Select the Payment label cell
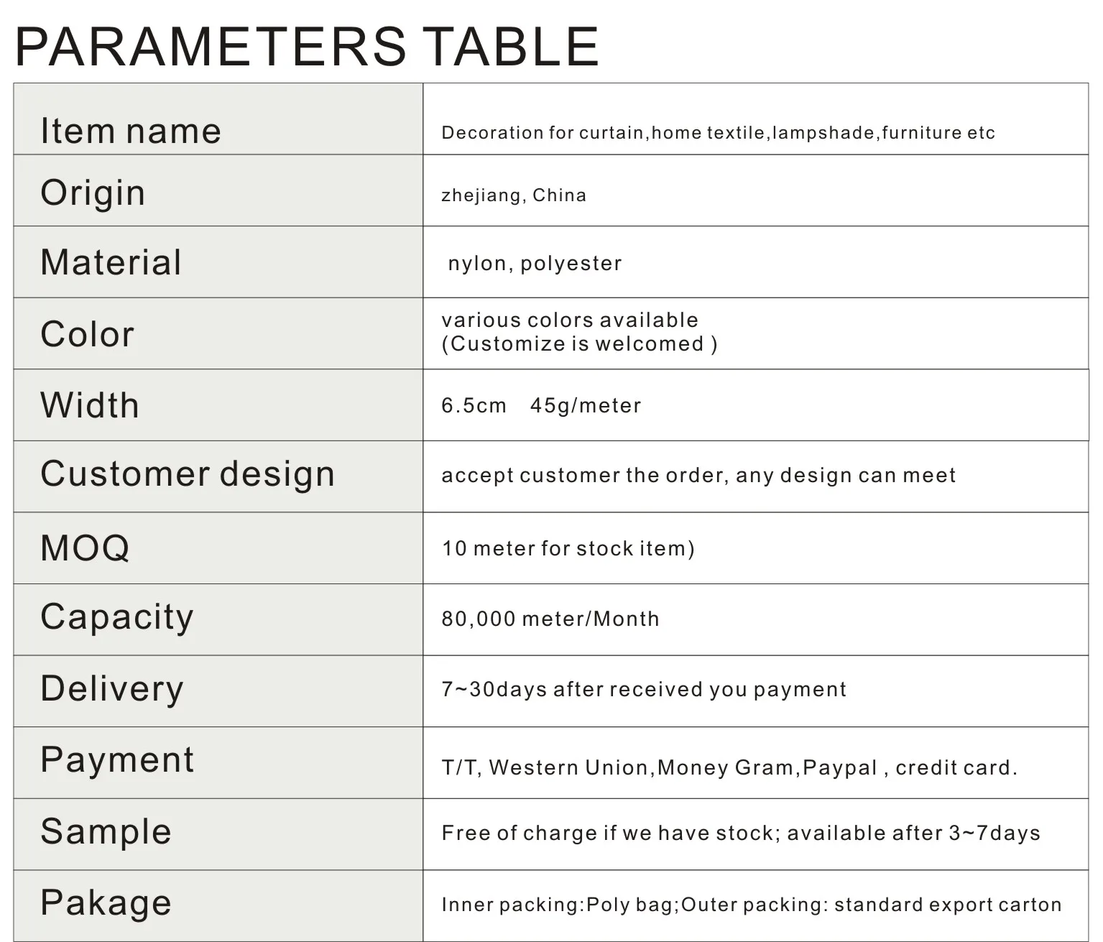This screenshot has width=1103, height=942. [117, 760]
